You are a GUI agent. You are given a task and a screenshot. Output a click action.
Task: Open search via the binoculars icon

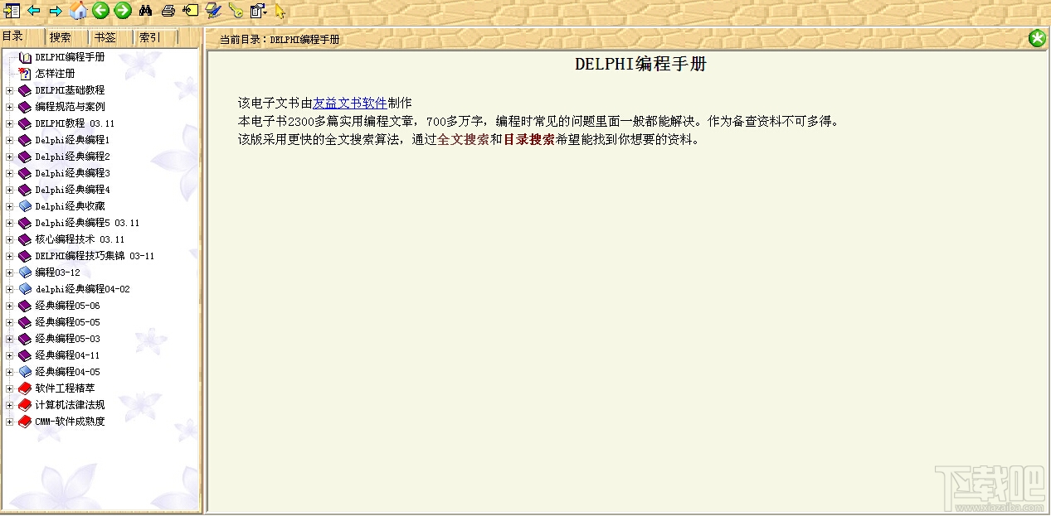tap(146, 11)
